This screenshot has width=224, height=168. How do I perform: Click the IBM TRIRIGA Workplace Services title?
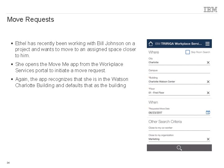click(x=178, y=44)
